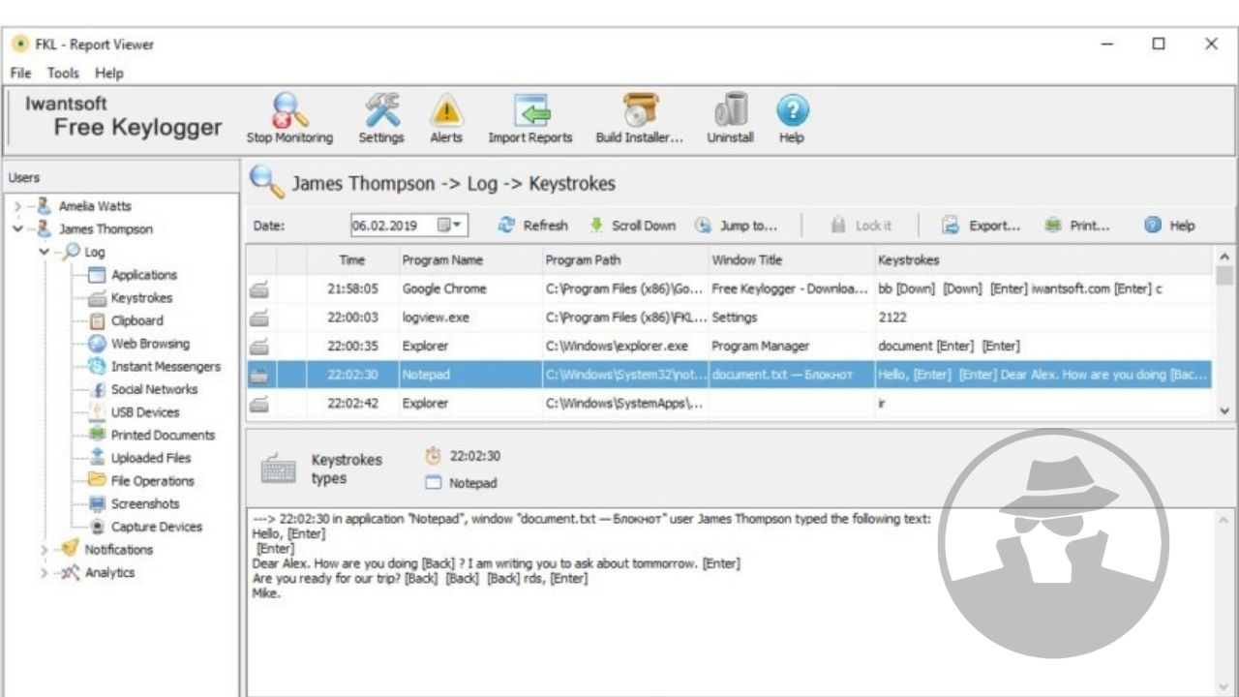Image resolution: width=1239 pixels, height=697 pixels.
Task: Expand the Analytics node
Action: coord(44,572)
